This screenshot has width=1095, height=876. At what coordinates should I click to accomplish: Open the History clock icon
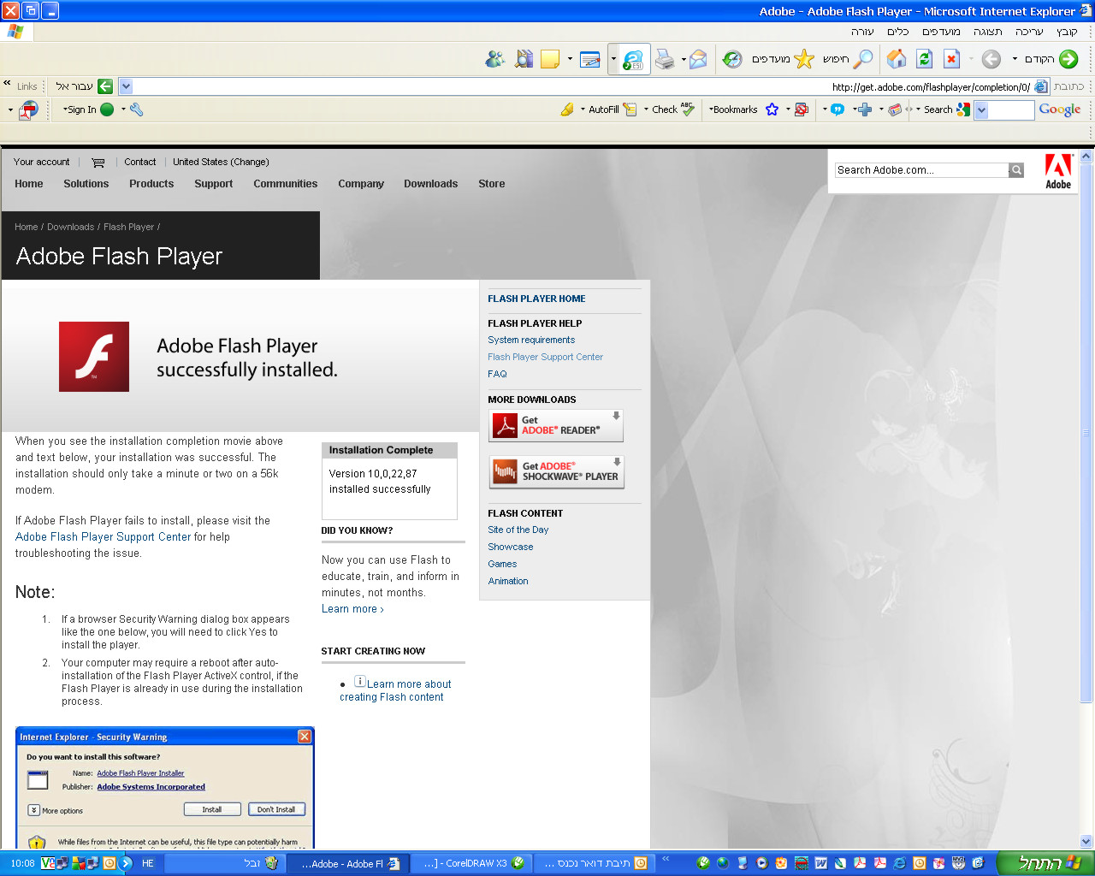pos(732,59)
